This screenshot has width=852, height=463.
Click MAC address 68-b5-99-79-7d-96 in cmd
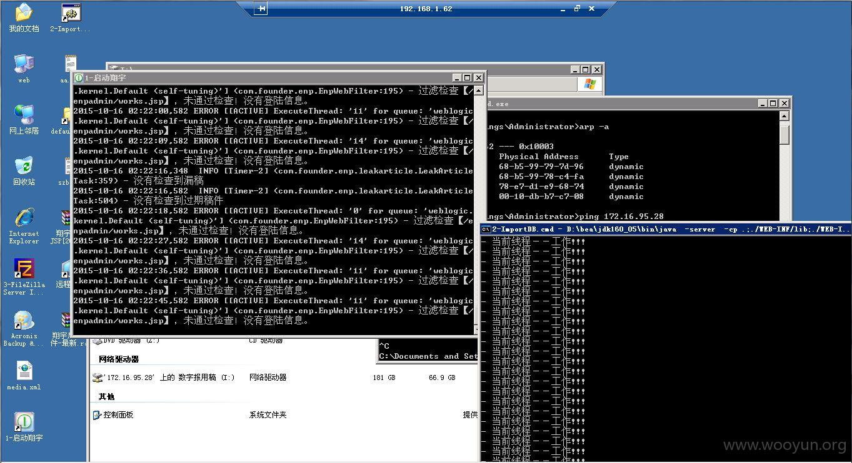(x=541, y=167)
